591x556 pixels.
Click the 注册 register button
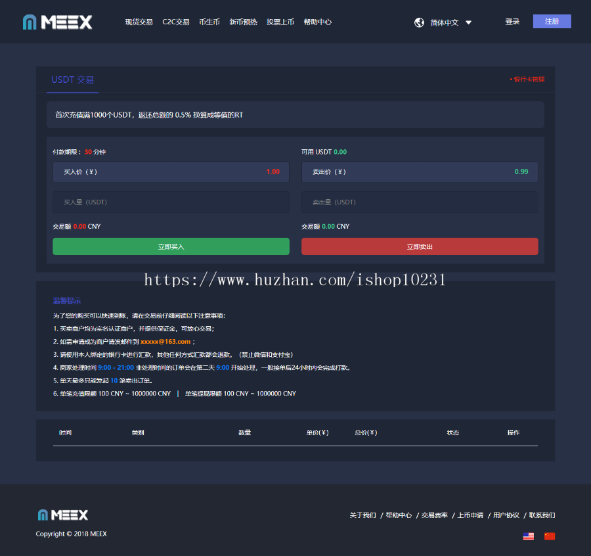tap(552, 22)
